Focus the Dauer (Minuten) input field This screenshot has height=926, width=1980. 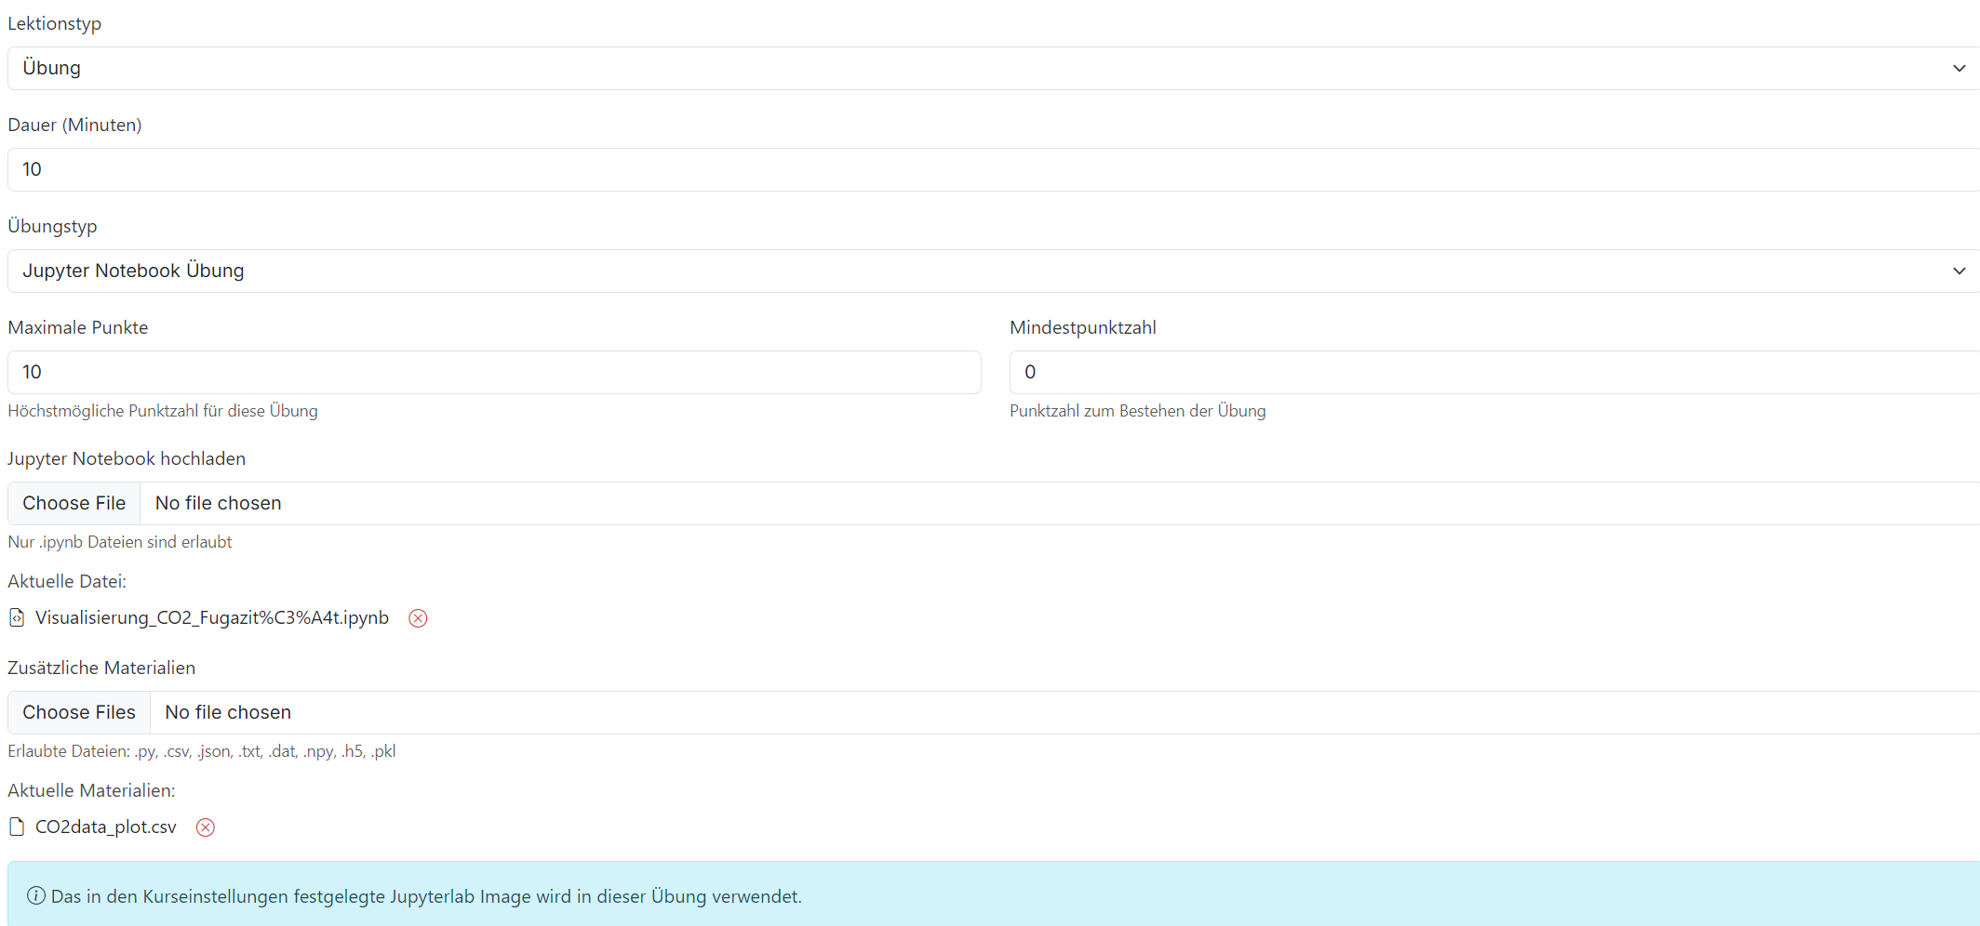click(986, 170)
